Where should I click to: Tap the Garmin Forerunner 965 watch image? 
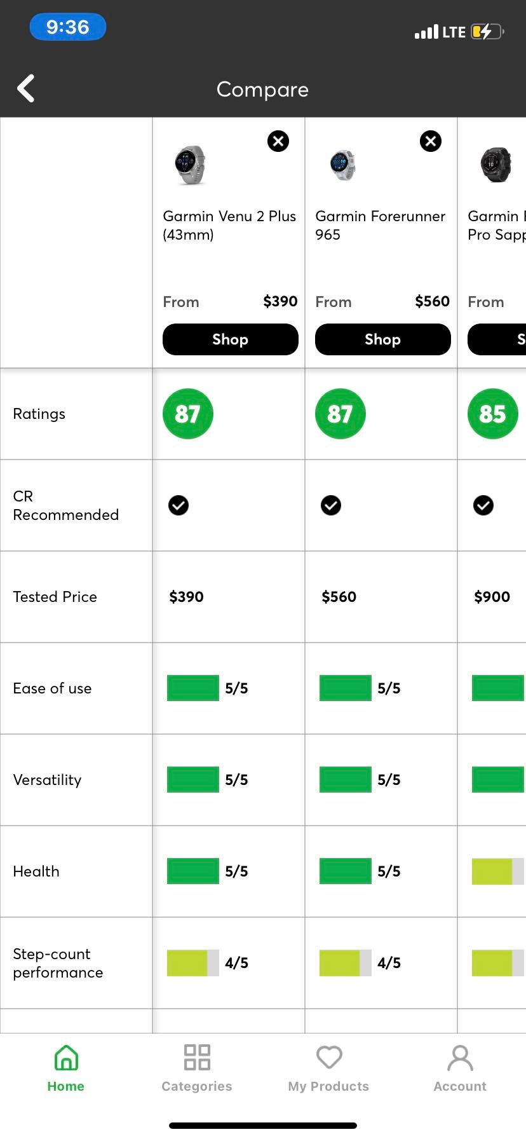343,165
